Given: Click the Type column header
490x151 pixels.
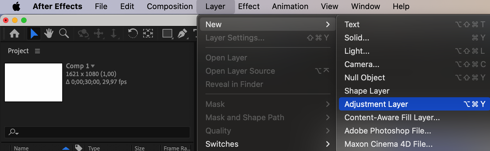Looking at the screenshot, I should click(94, 148).
